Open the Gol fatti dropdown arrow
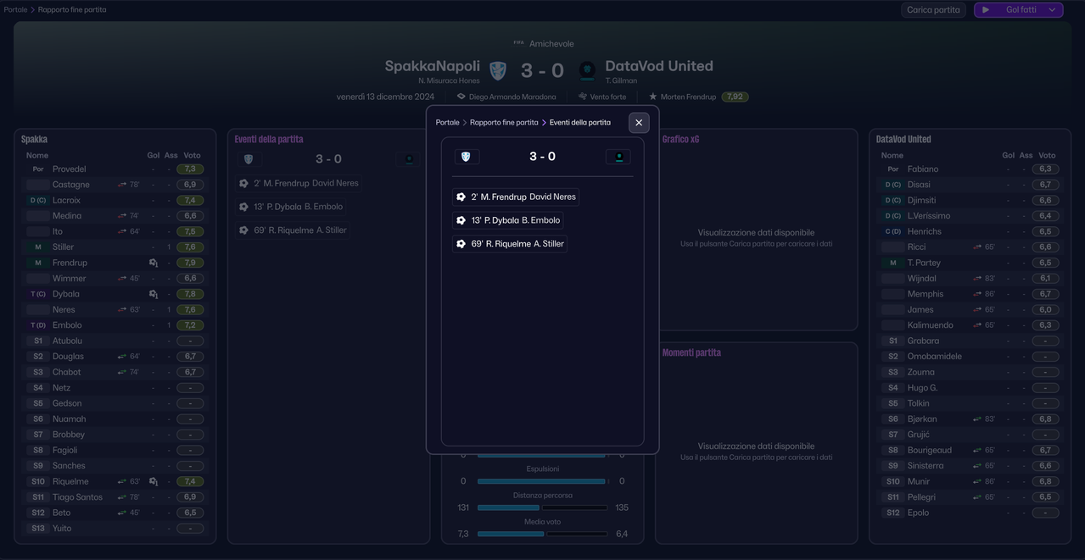Screen dimensions: 1085x560 (x=1052, y=10)
